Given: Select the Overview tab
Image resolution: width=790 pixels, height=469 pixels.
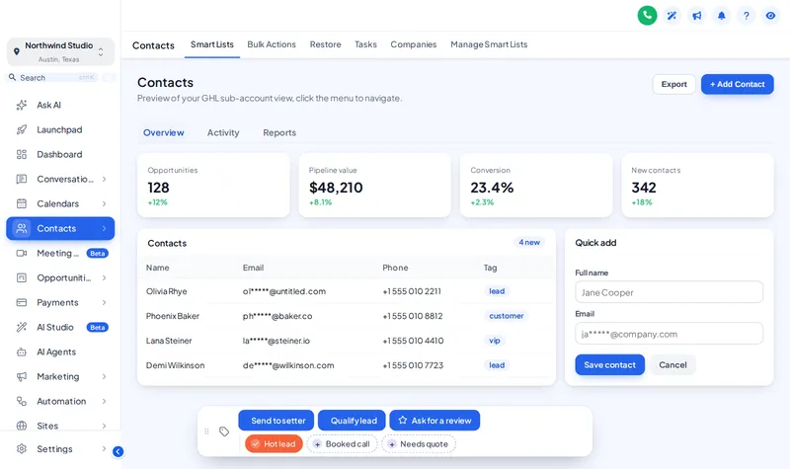Looking at the screenshot, I should 164,132.
